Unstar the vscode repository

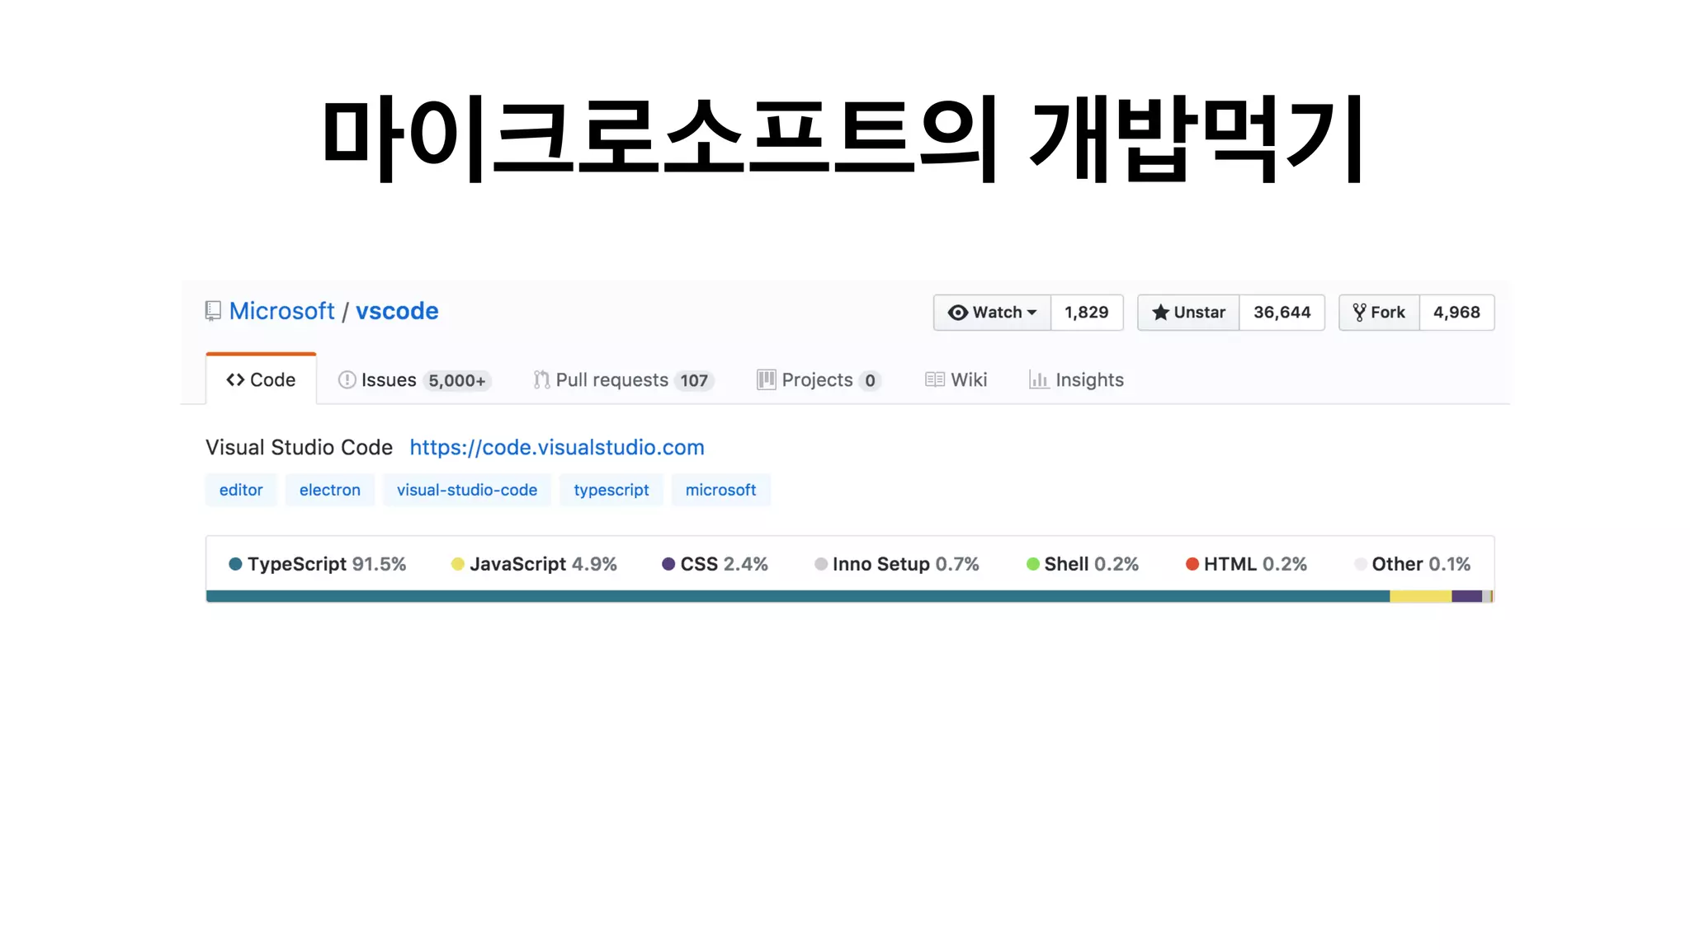1188,313
